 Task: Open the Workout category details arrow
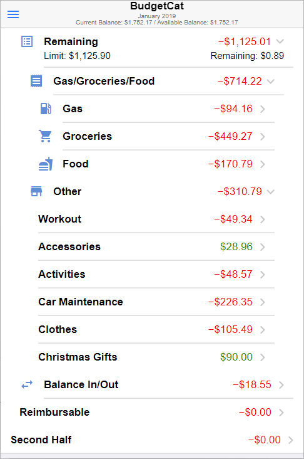tap(263, 219)
